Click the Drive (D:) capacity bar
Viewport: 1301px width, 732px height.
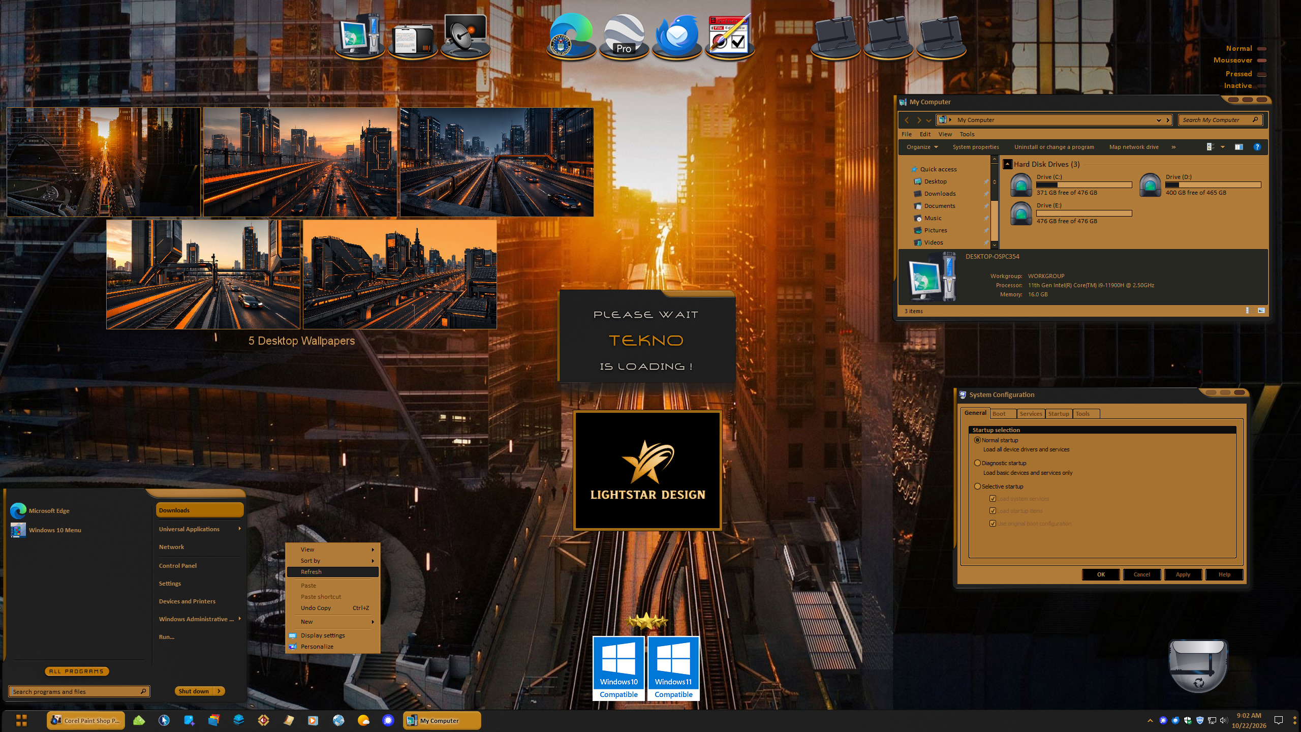(x=1213, y=185)
